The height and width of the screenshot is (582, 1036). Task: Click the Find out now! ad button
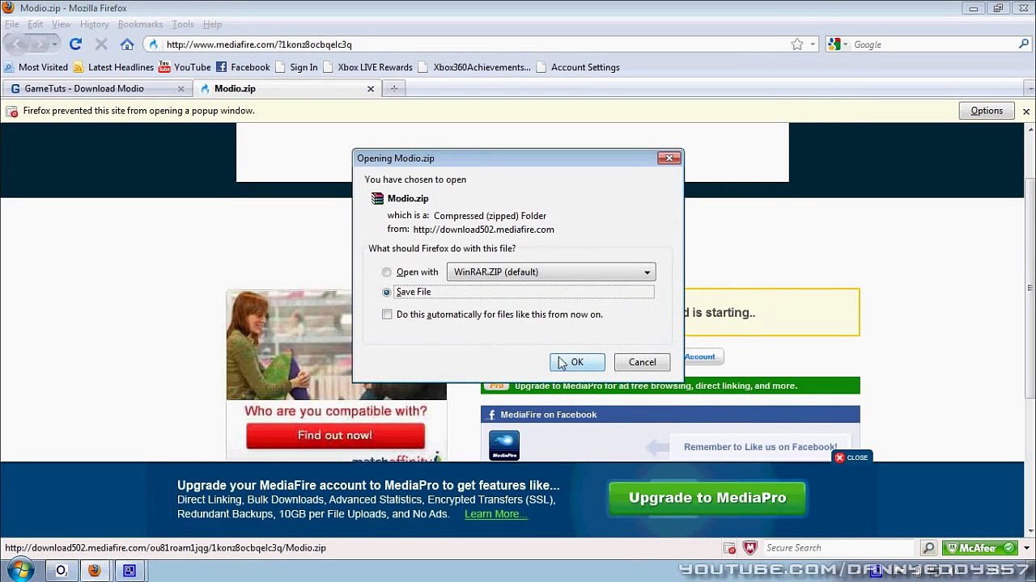tap(335, 436)
